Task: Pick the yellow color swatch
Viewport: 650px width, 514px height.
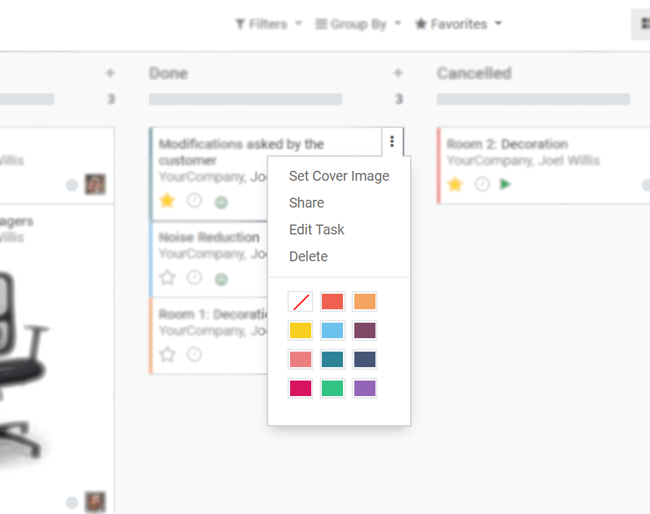Action: pyautogui.click(x=301, y=330)
